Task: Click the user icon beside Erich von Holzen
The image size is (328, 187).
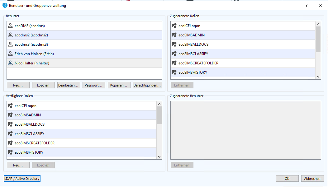Action: pyautogui.click(x=10, y=54)
